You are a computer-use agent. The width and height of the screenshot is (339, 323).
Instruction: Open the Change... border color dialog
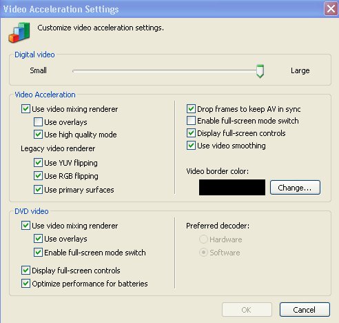tap(295, 188)
